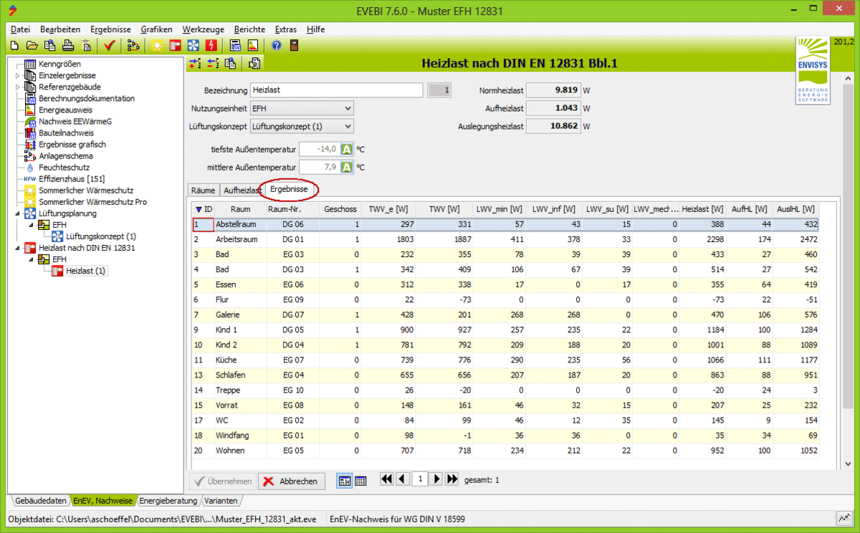Click the new file icon in toolbar
The image size is (860, 533).
(x=14, y=45)
